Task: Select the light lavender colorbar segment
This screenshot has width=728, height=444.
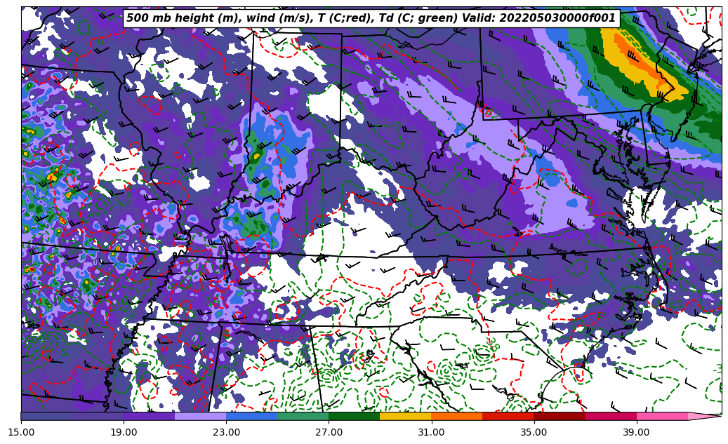Action: tap(201, 416)
